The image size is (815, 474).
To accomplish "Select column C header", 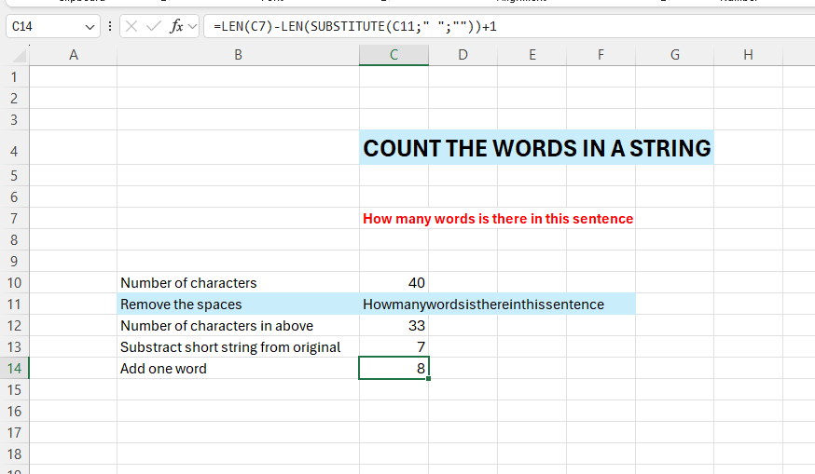I will [x=394, y=56].
